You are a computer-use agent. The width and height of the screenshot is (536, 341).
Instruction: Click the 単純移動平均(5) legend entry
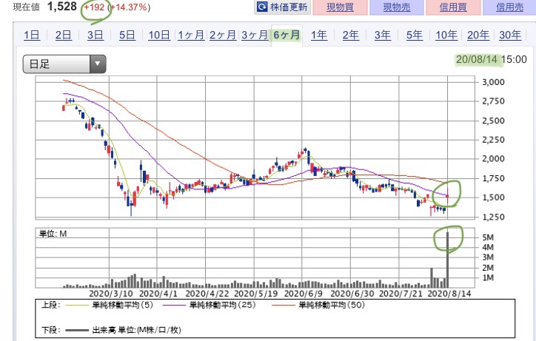tap(109, 305)
